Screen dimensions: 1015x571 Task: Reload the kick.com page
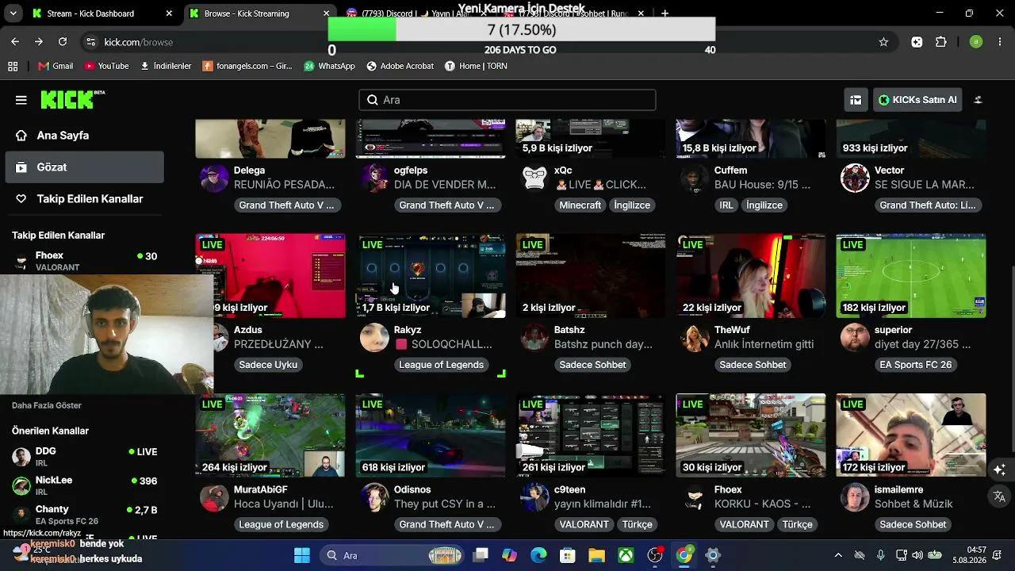tap(63, 42)
